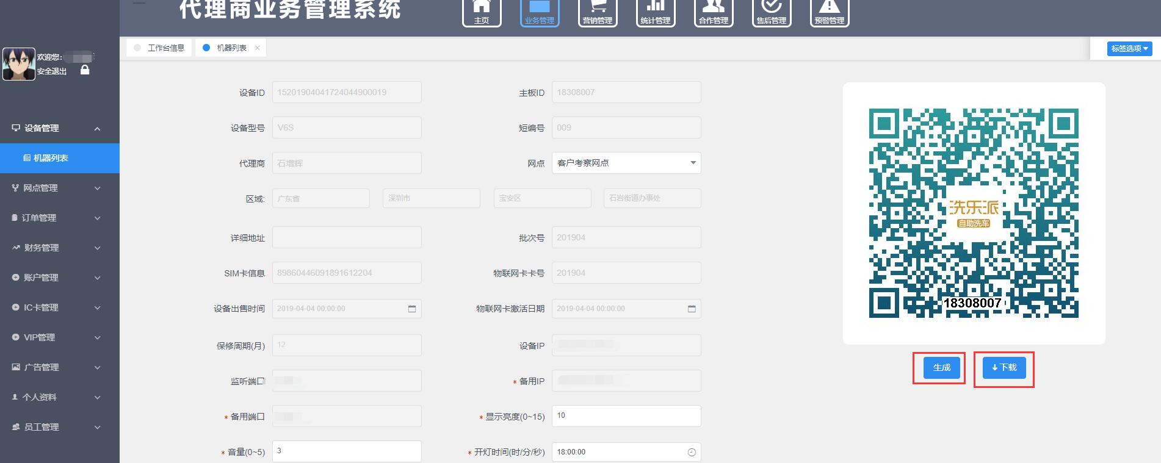Screen dimensions: 1161x463
Task: Expand the IC卡管理 chevron
Action: [98, 308]
